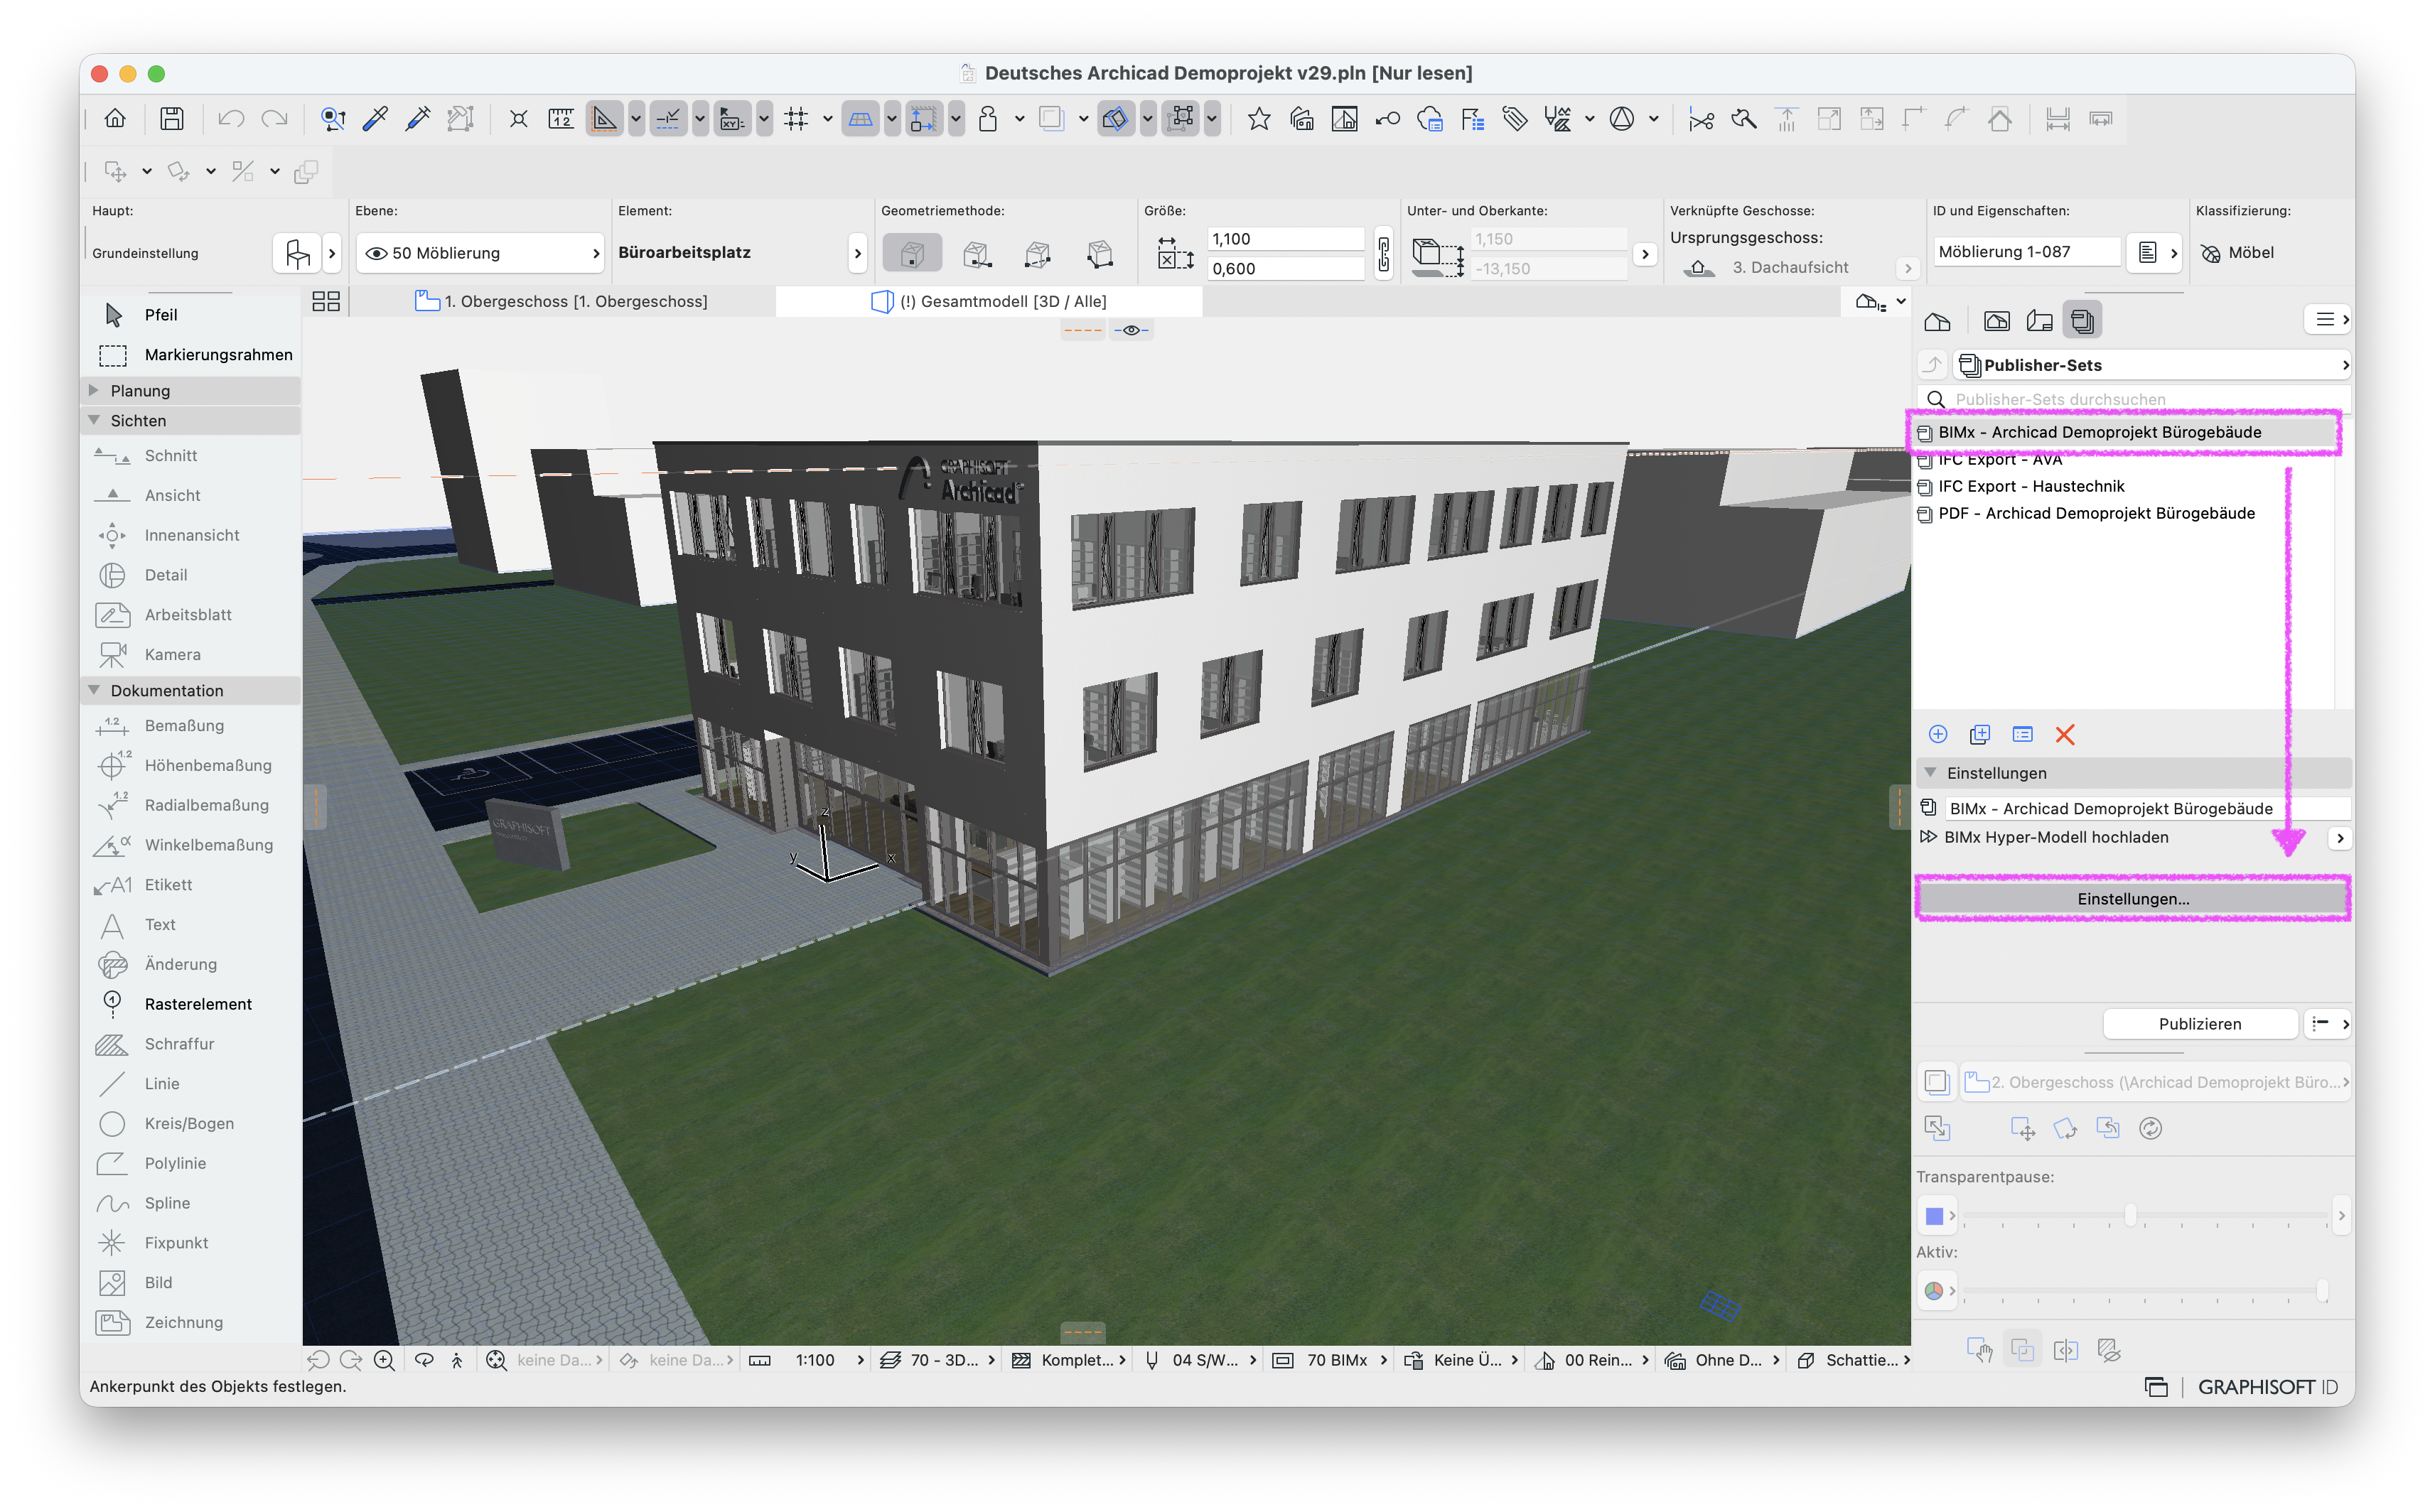The image size is (2435, 1512).
Task: Click the Favorites star icon
Action: 1259,119
